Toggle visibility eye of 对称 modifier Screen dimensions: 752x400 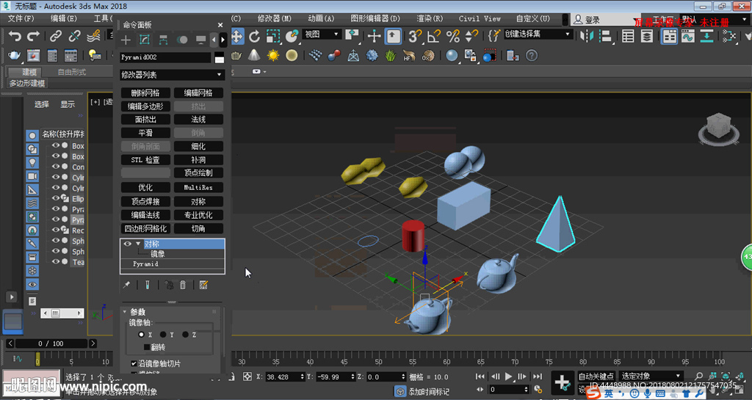pos(128,244)
